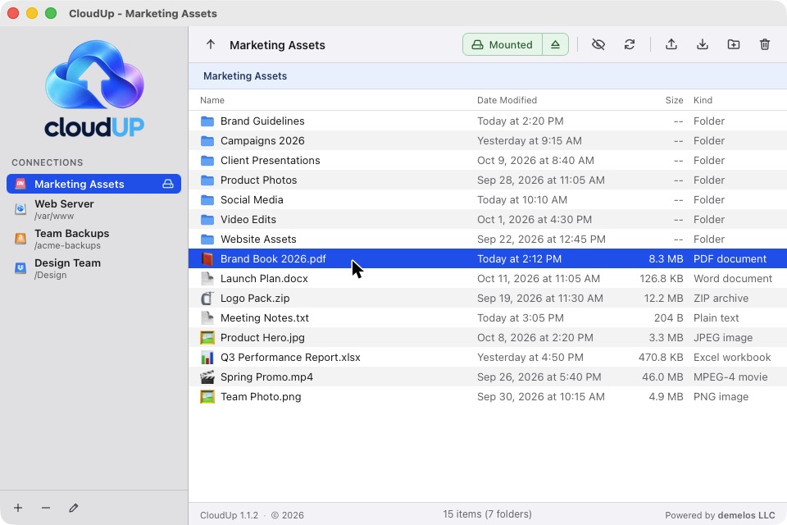787x525 pixels.
Task: Eject the mounted drive icon
Action: pos(555,45)
